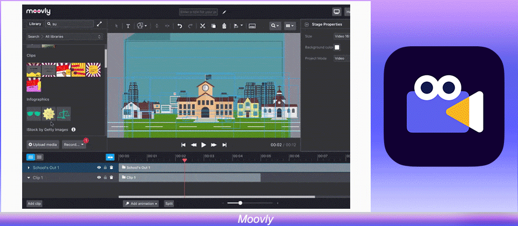The height and width of the screenshot is (226, 518).
Task: Click the undo arrow
Action: coord(180,26)
